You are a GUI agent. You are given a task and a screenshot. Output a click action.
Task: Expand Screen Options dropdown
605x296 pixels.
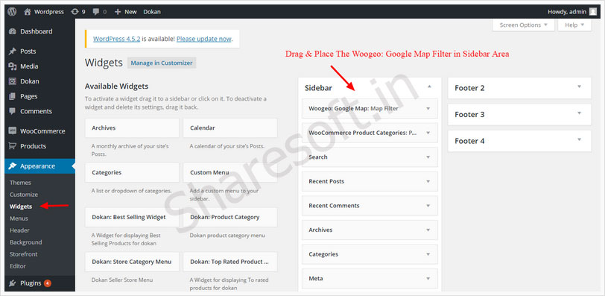524,25
